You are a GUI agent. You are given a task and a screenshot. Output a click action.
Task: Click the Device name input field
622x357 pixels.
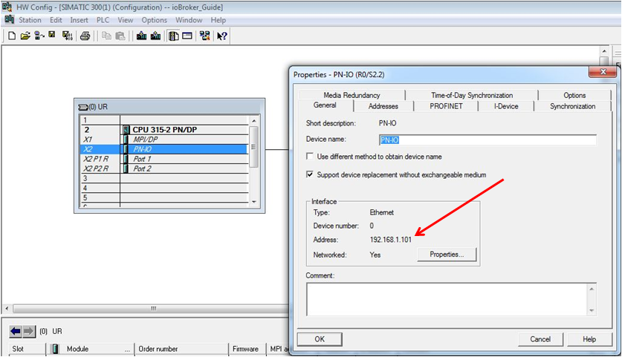pos(487,140)
